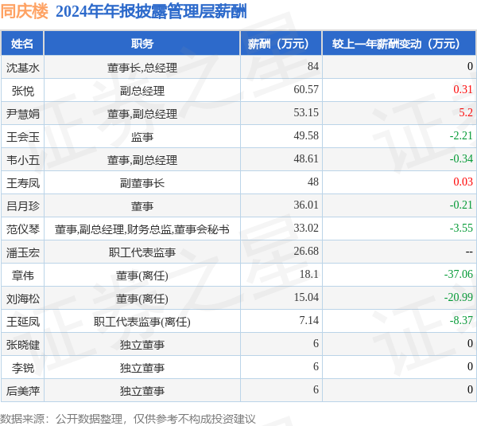Select the name 范仪琴
The height and width of the screenshot is (426, 477).
[x=23, y=229]
